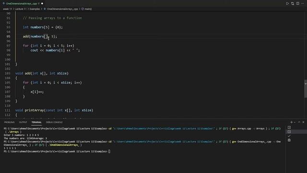Open changes with the compare icon
Screen dimensions: 307x173
293,3
